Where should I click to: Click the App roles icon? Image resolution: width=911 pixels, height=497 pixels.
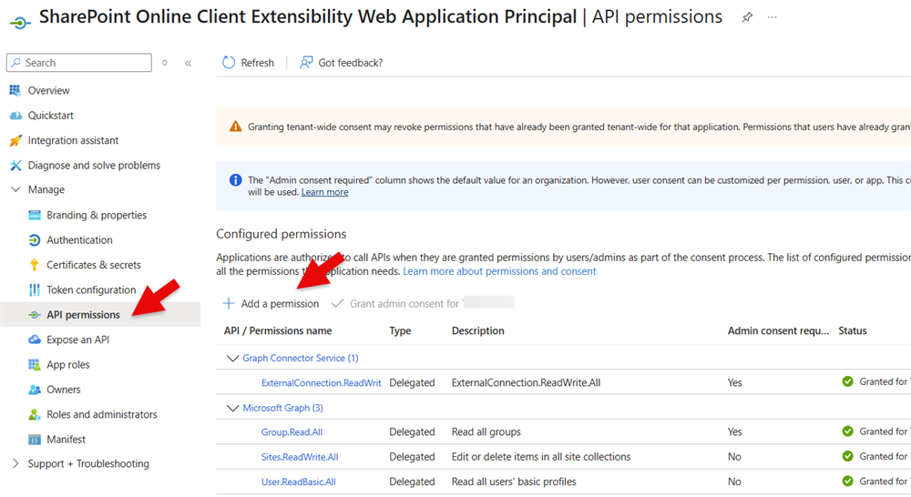[x=35, y=365]
